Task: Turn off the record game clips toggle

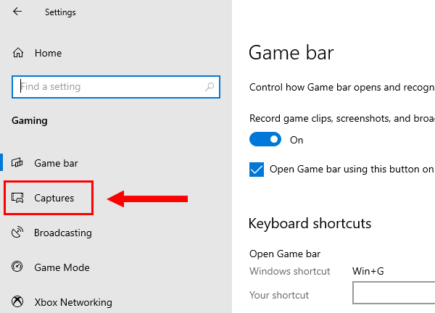Action: (265, 139)
